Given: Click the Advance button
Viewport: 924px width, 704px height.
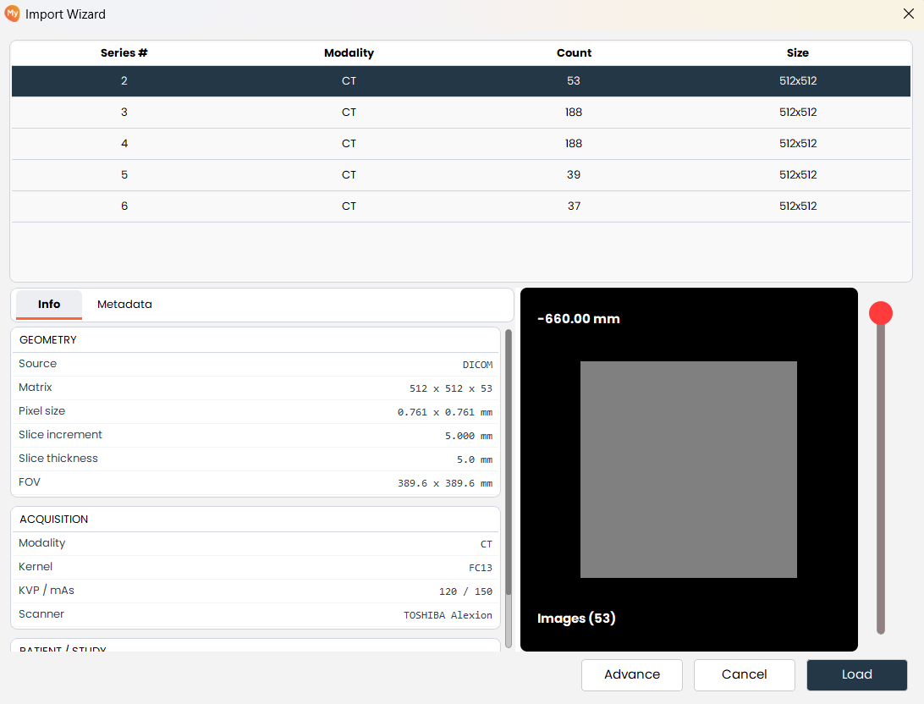Looking at the screenshot, I should tap(632, 674).
